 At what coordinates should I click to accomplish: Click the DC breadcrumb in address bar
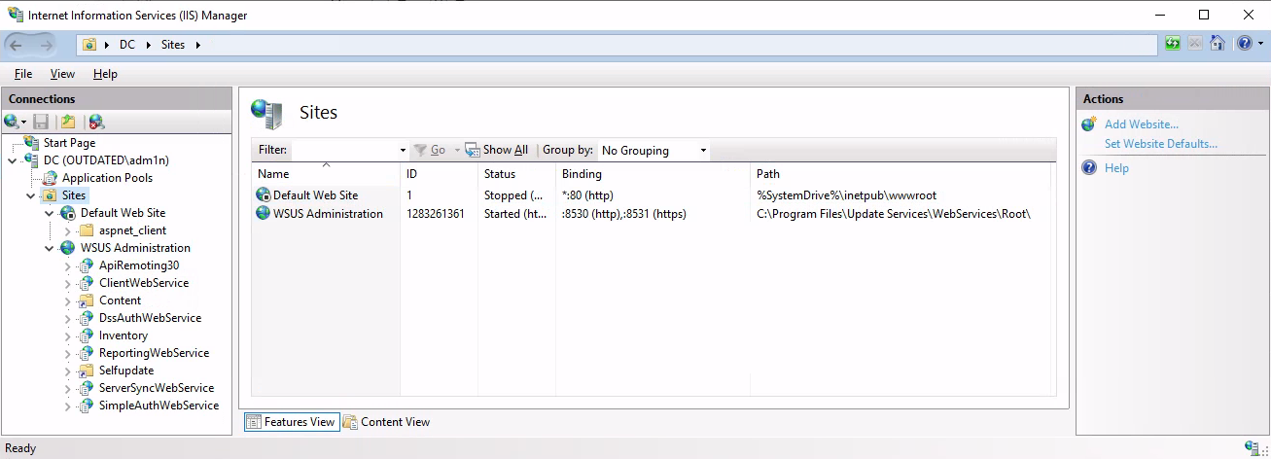pyautogui.click(x=127, y=45)
